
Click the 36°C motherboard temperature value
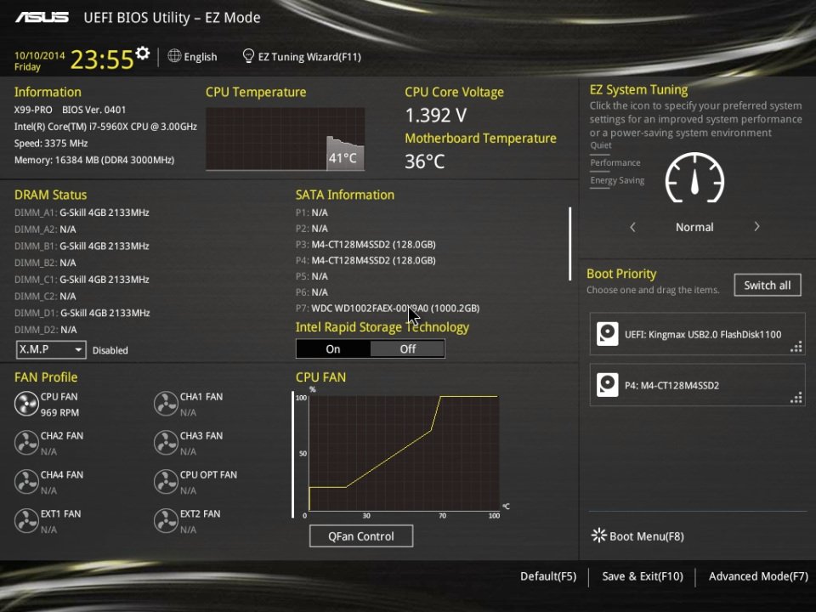coord(425,161)
